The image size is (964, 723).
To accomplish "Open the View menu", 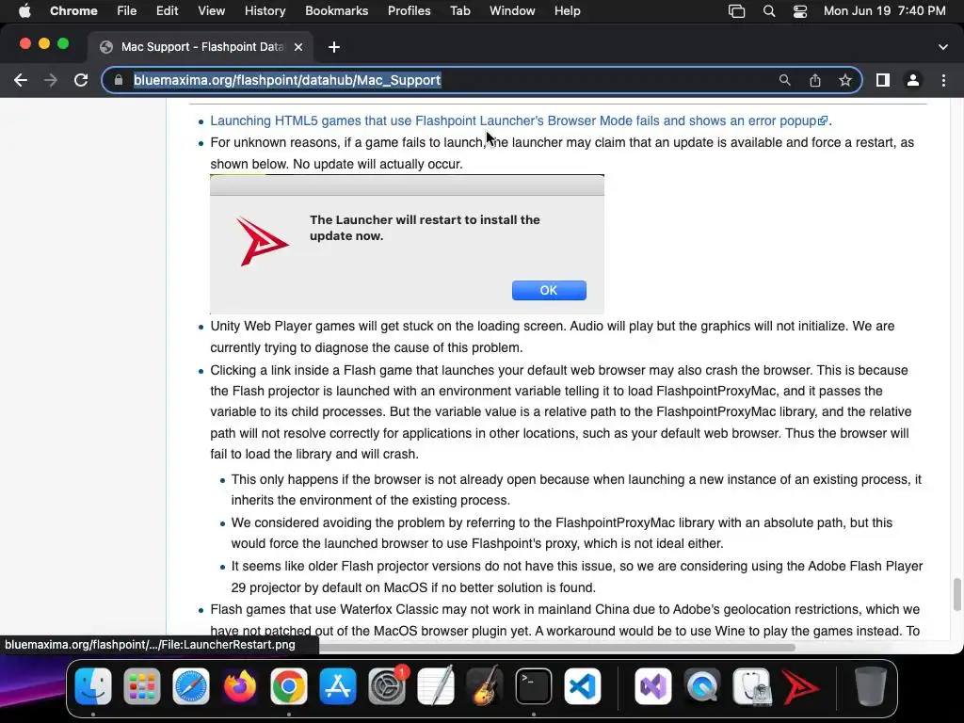I will [x=212, y=11].
